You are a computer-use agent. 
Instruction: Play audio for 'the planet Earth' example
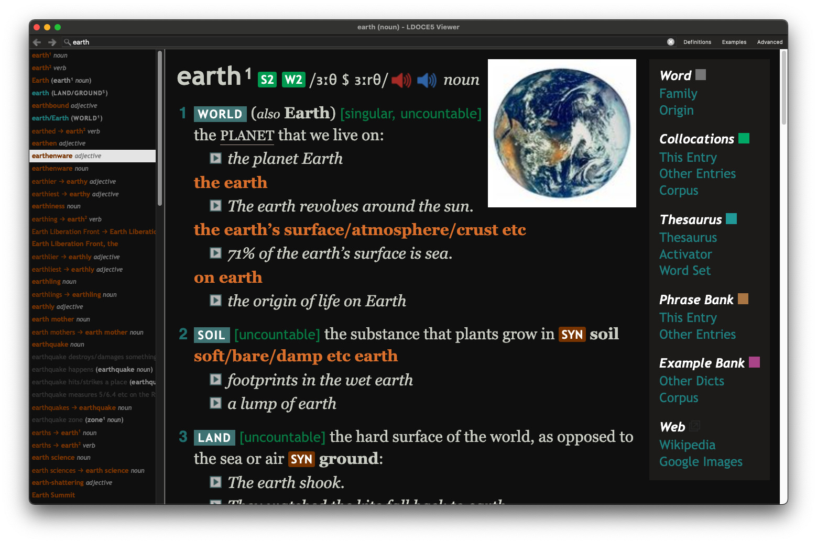coord(215,158)
